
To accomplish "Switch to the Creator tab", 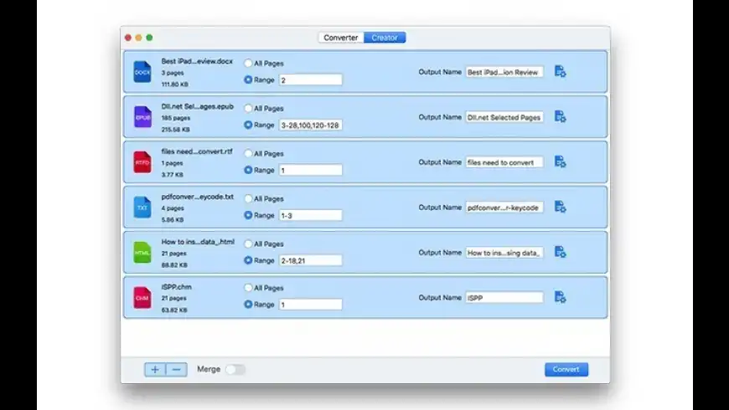I will 385,38.
